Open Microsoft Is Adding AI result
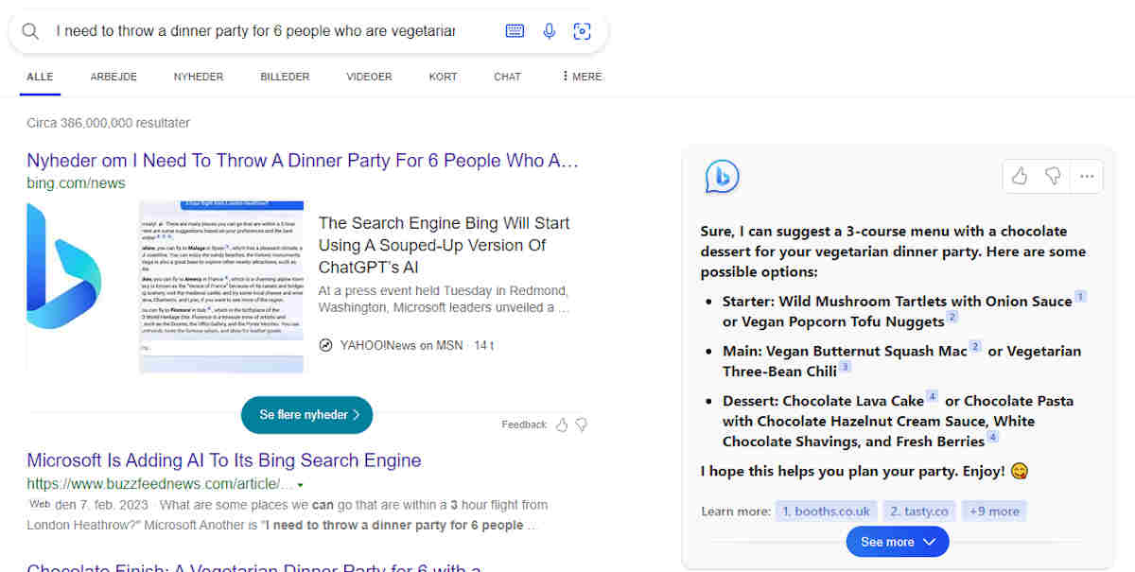The height and width of the screenshot is (572, 1135). tap(224, 460)
